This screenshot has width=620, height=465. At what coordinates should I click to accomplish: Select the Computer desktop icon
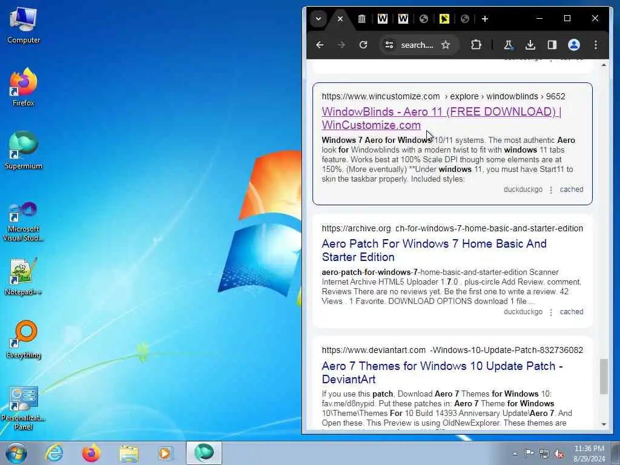click(x=24, y=25)
